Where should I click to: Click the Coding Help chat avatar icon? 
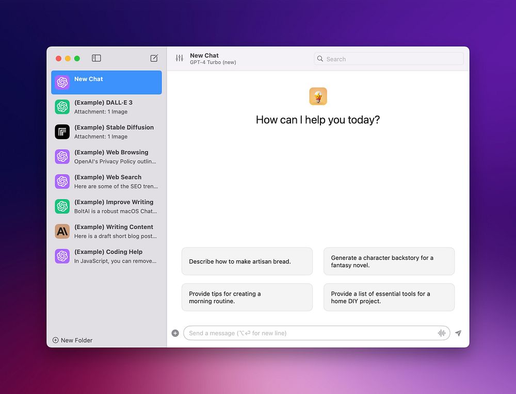[x=62, y=256]
